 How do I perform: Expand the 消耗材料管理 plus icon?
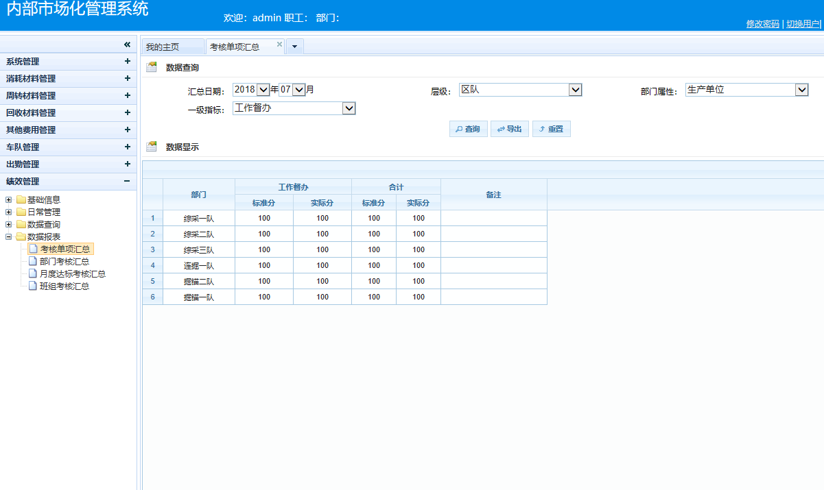[127, 79]
